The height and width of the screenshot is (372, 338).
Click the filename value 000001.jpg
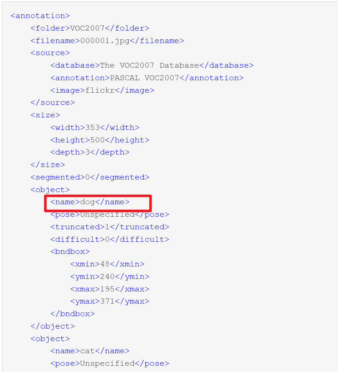click(x=105, y=41)
